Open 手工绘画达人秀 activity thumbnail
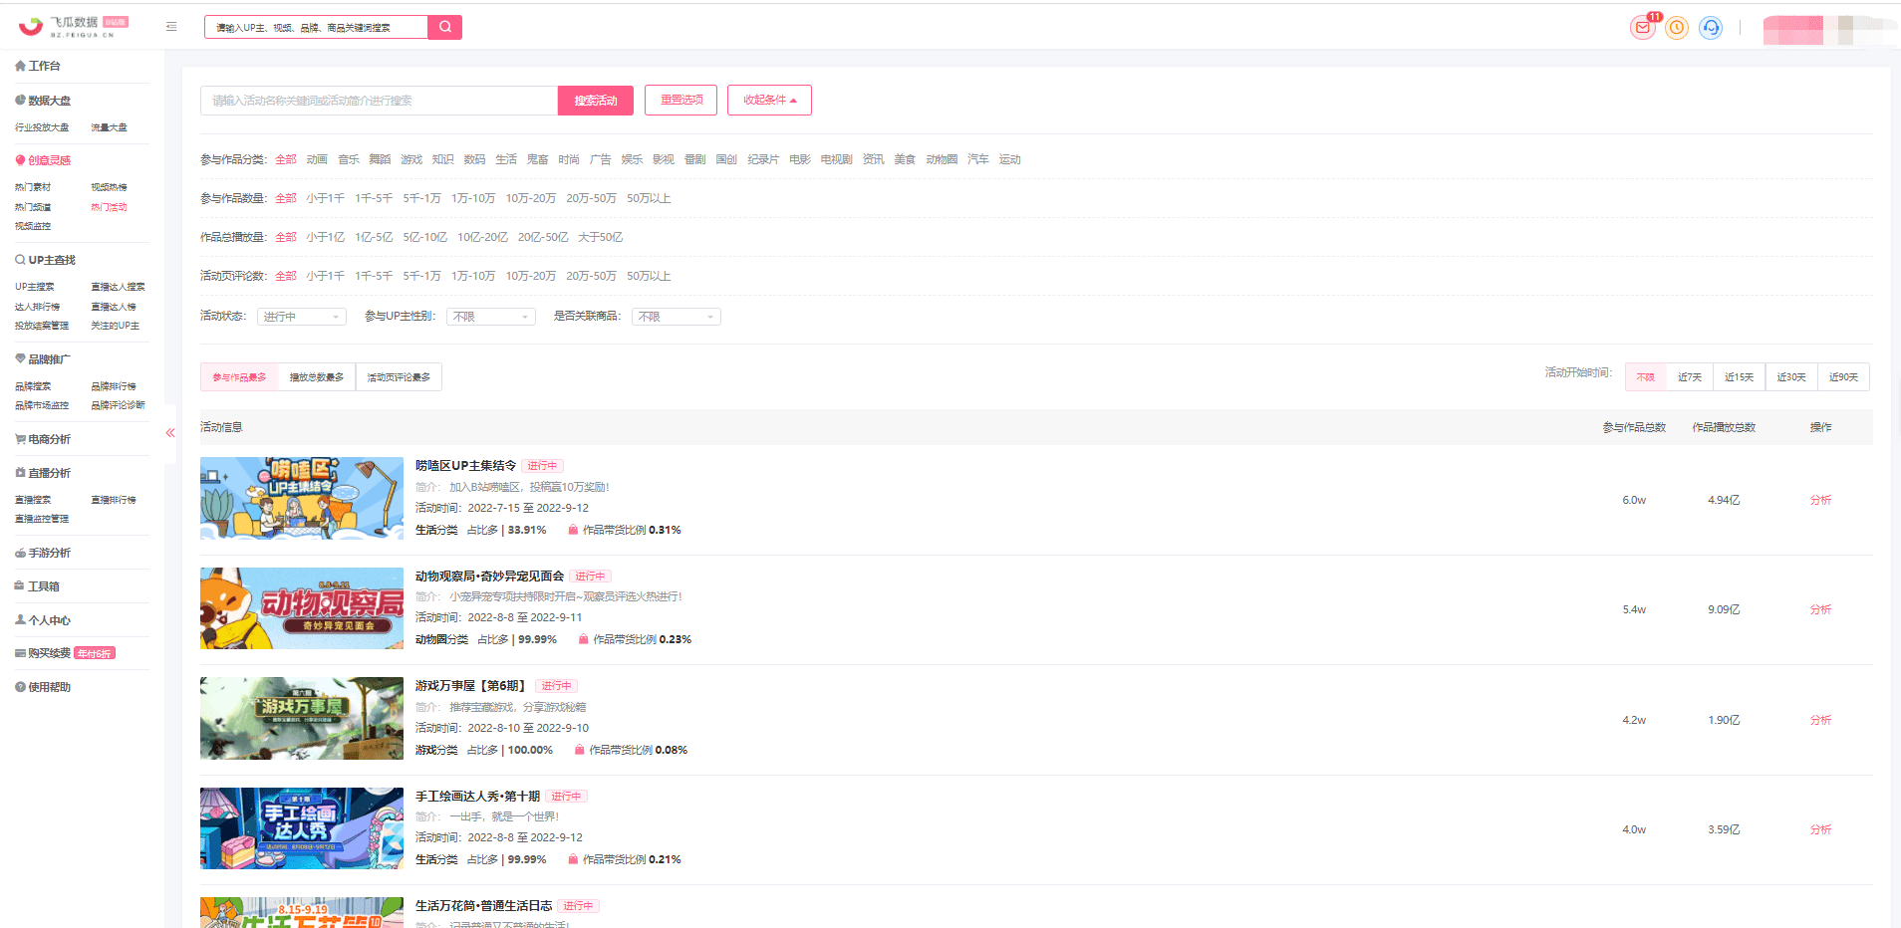The width and height of the screenshot is (1901, 928). (302, 828)
